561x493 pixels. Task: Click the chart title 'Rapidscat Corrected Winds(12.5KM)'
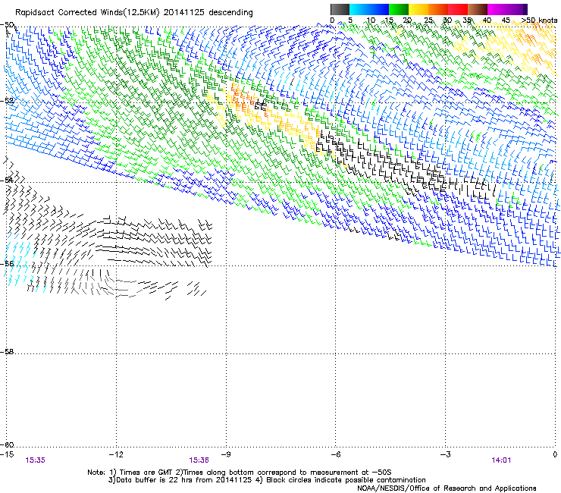click(87, 13)
